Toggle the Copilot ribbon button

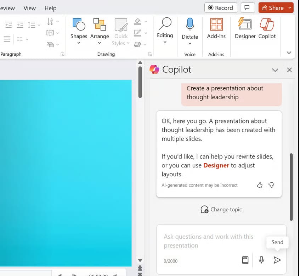click(267, 28)
